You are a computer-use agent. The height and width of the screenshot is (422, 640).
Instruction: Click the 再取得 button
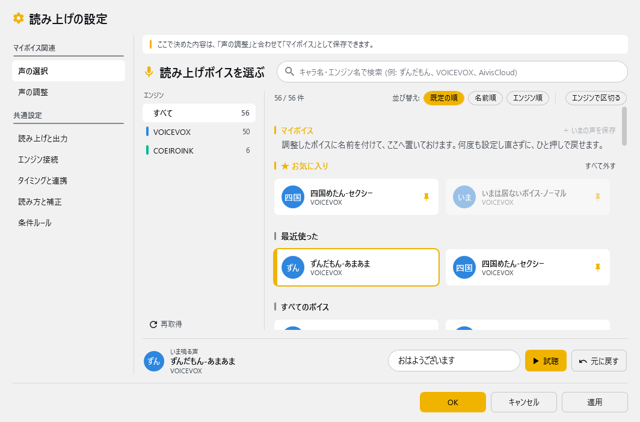pos(166,324)
